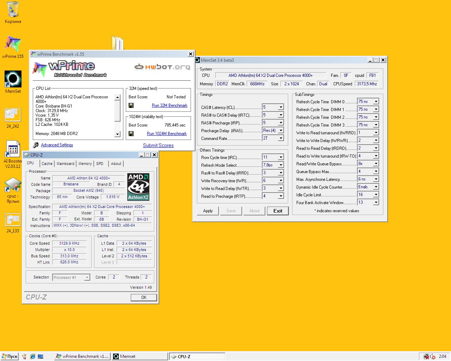Open the Advanced Settings link in wPrime
The height and width of the screenshot is (361, 451).
(x=57, y=145)
